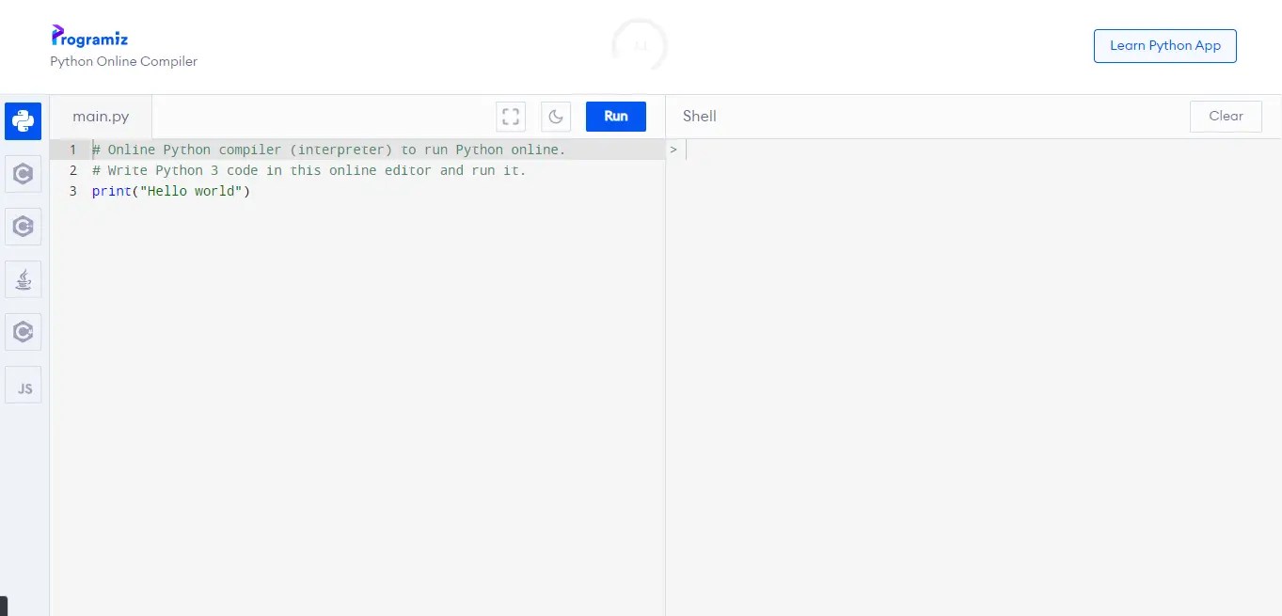Click line number 2 in the gutter

coord(72,170)
